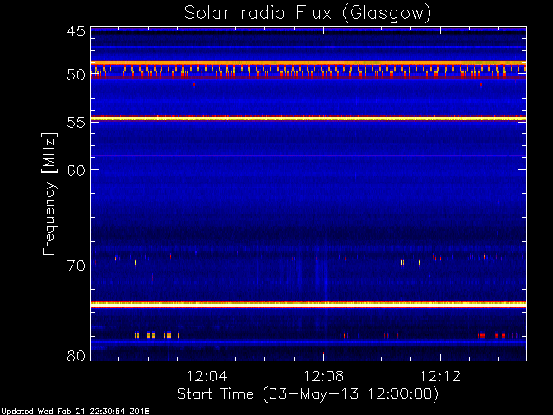Click the bright band just above 50 MHz
Screen dimensions: 553x415
click(x=308, y=62)
